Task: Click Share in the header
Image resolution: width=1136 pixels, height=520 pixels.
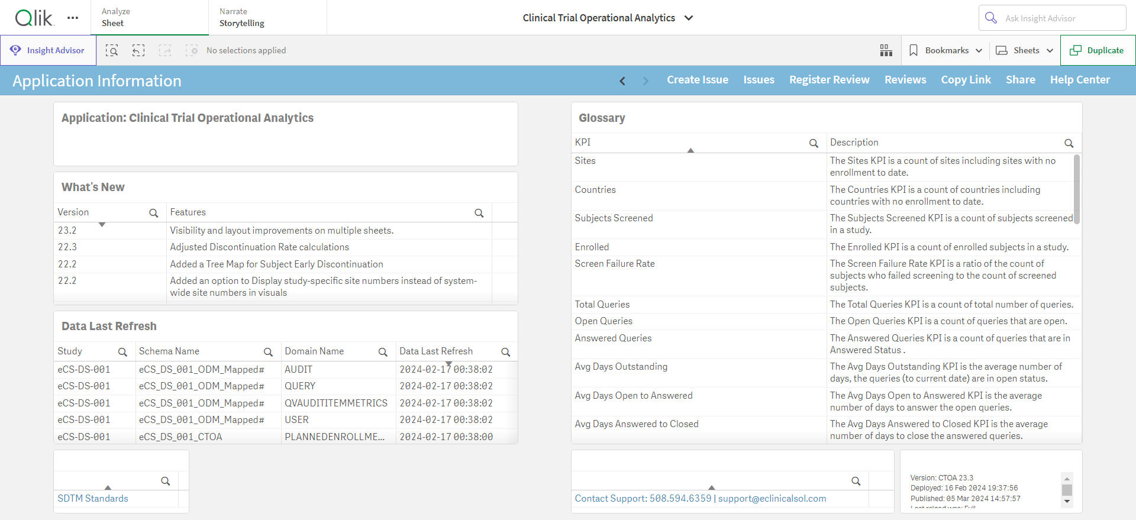Action: click(1020, 80)
